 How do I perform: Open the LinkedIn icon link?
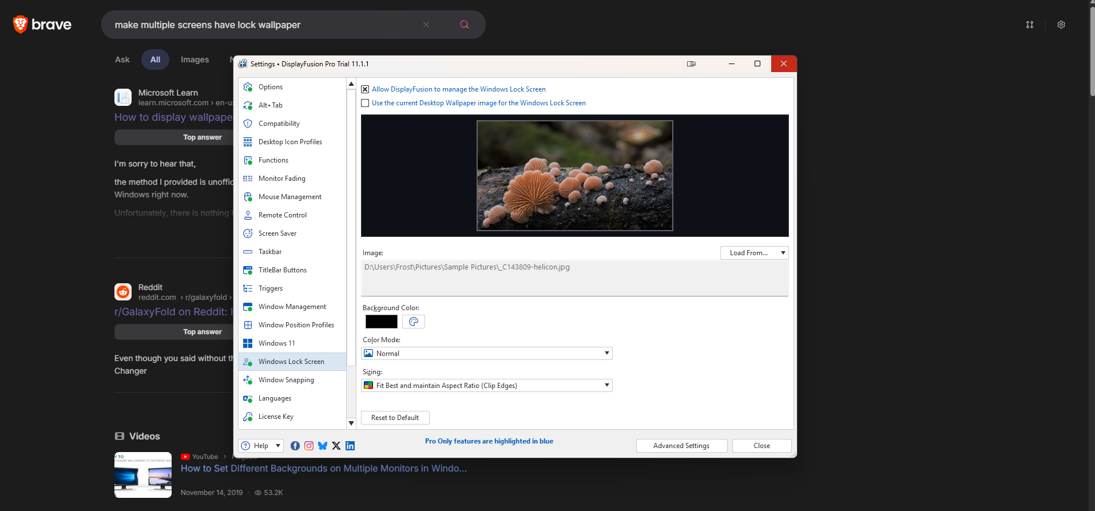pyautogui.click(x=350, y=446)
